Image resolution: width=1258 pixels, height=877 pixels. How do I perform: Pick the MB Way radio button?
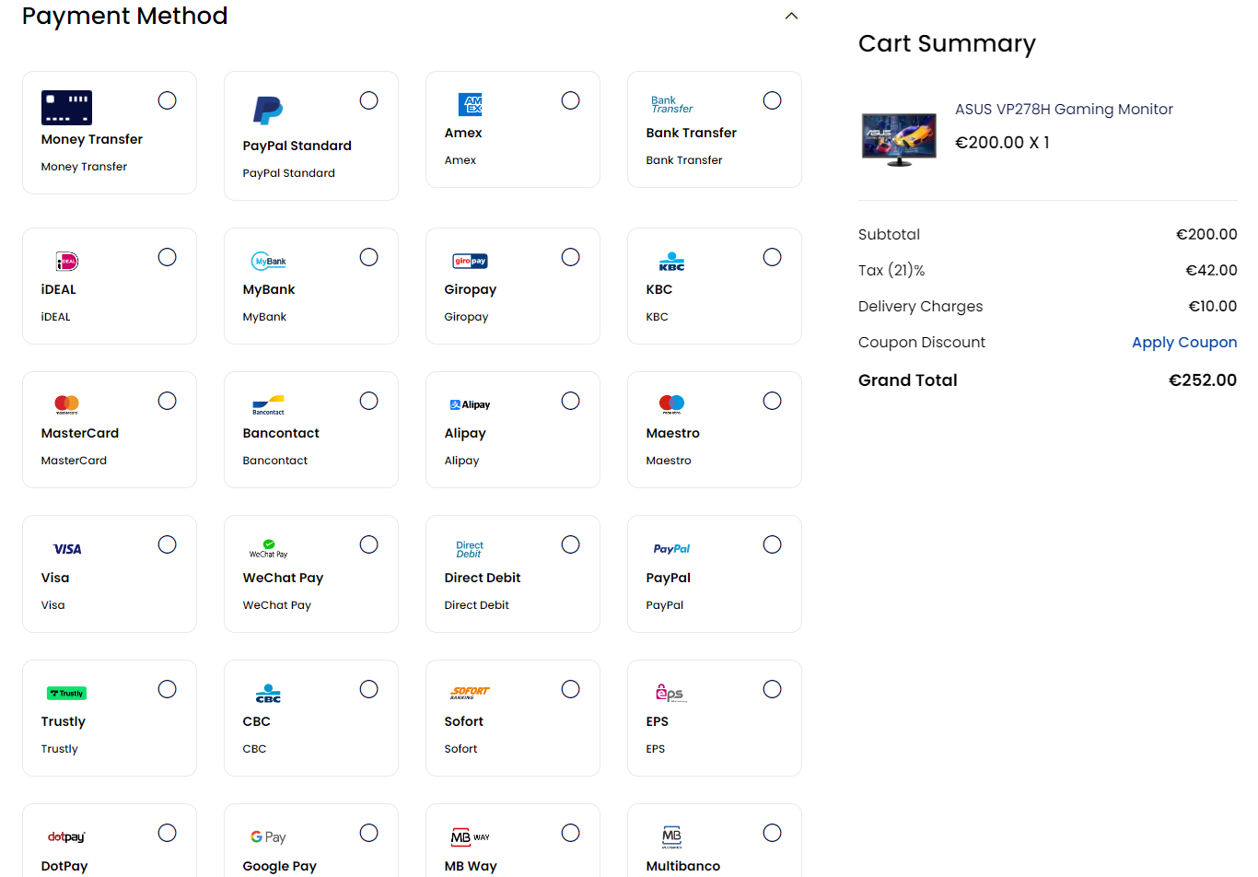coord(571,833)
